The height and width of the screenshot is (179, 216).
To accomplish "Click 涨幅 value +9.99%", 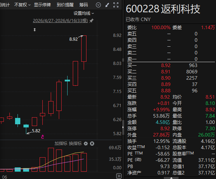I will (161, 110).
